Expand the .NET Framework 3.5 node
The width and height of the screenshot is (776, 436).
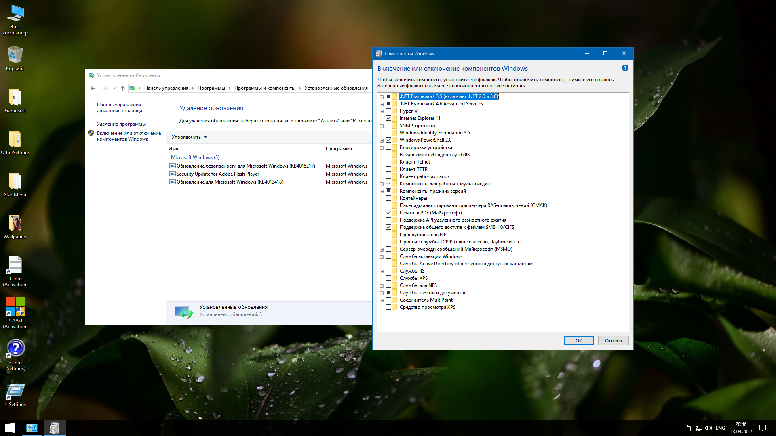tap(382, 97)
